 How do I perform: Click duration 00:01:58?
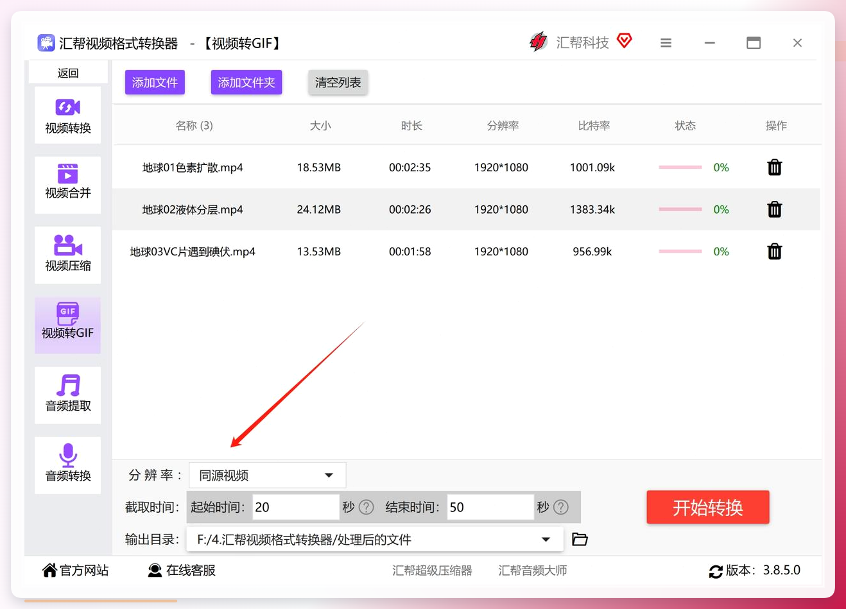pos(410,252)
